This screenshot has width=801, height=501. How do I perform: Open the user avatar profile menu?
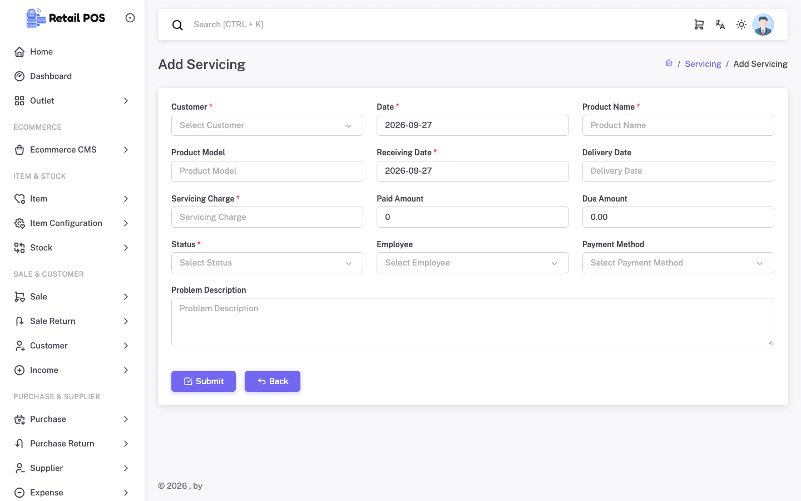pyautogui.click(x=763, y=24)
